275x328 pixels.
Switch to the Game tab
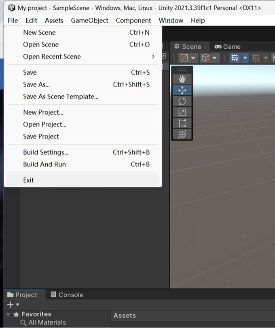227,46
